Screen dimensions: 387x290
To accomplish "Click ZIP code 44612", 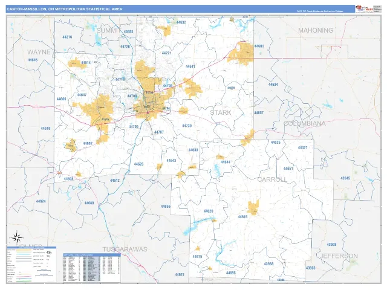I will [x=115, y=181].
